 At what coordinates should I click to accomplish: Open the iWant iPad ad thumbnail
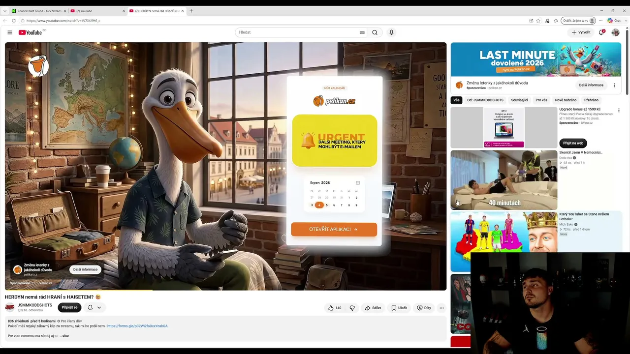(504, 128)
